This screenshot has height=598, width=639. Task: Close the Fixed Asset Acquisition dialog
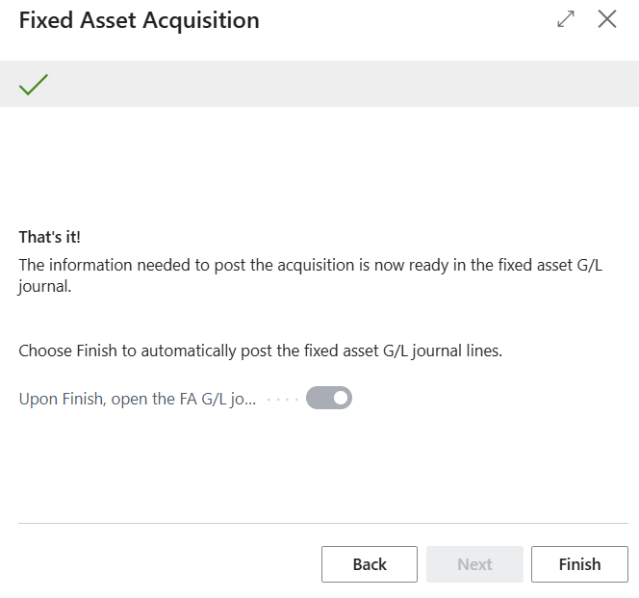pyautogui.click(x=607, y=19)
